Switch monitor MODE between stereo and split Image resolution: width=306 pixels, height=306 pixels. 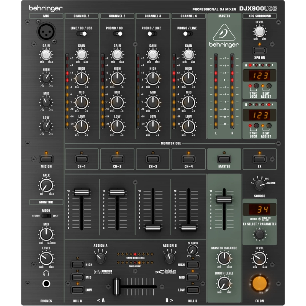(x=46, y=216)
